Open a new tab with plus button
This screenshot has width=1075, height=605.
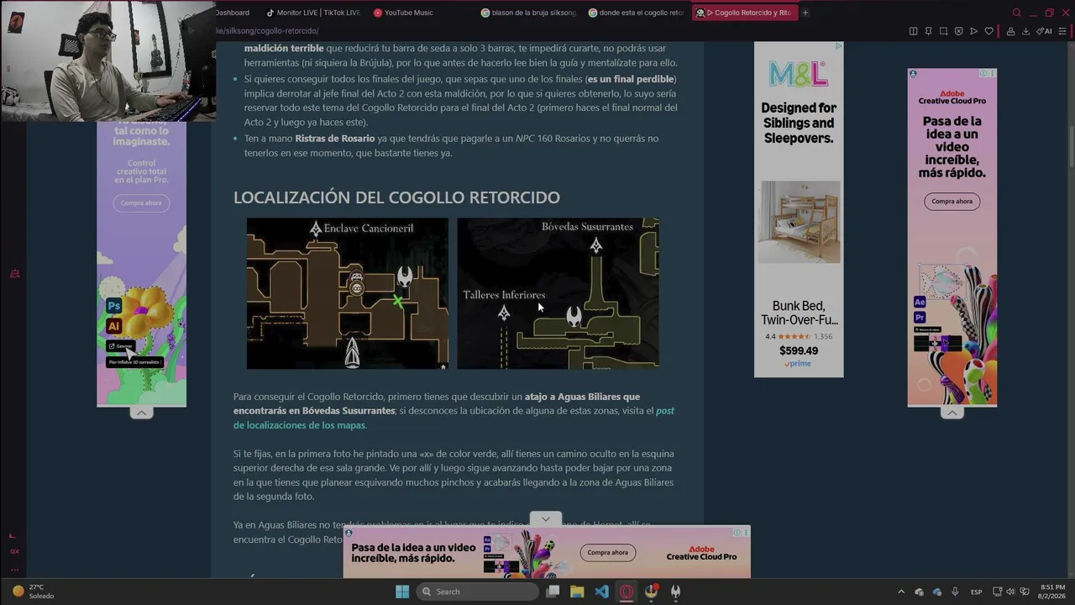(805, 13)
